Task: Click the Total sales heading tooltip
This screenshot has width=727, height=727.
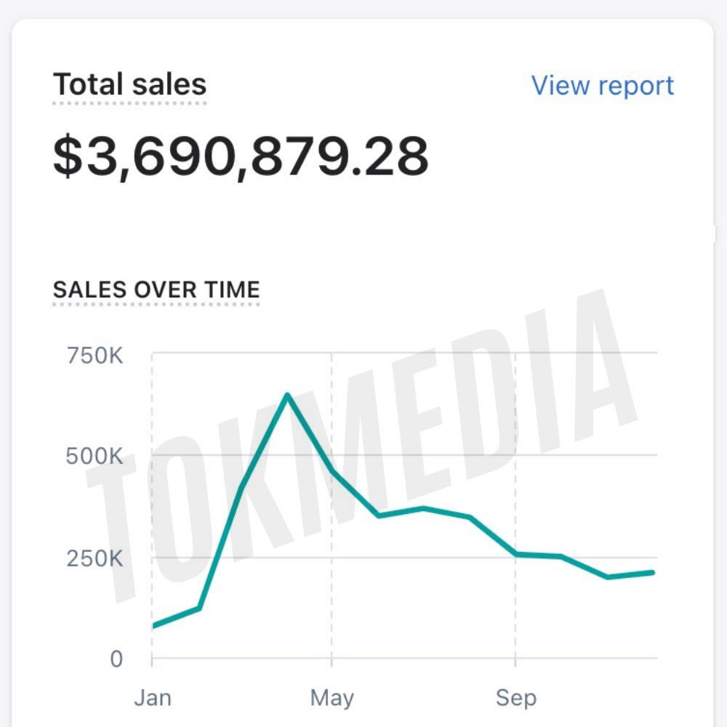Action: [x=129, y=84]
